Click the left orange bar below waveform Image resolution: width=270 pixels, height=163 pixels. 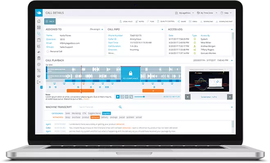pos(80,91)
